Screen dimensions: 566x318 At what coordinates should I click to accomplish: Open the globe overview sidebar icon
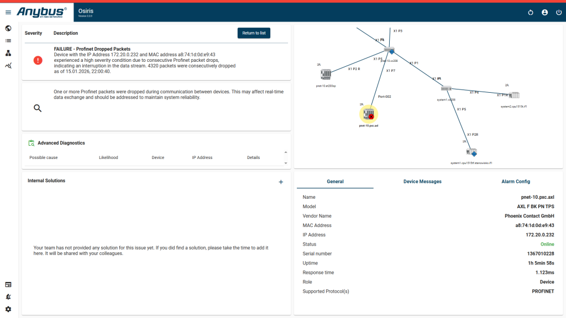point(8,29)
